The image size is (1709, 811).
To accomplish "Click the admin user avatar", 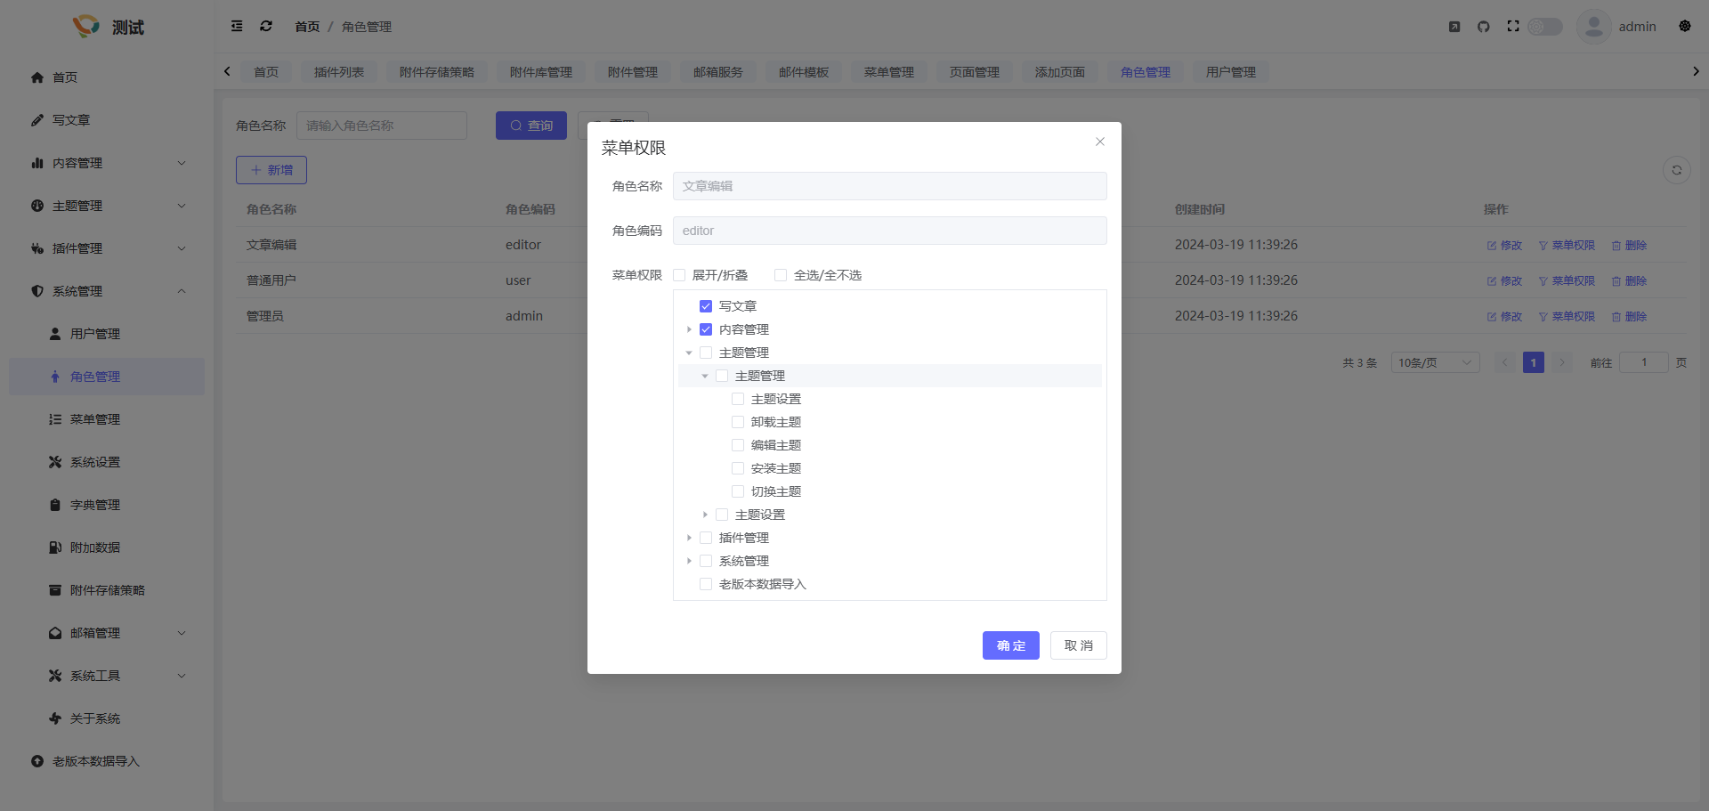I will 1593,27.
